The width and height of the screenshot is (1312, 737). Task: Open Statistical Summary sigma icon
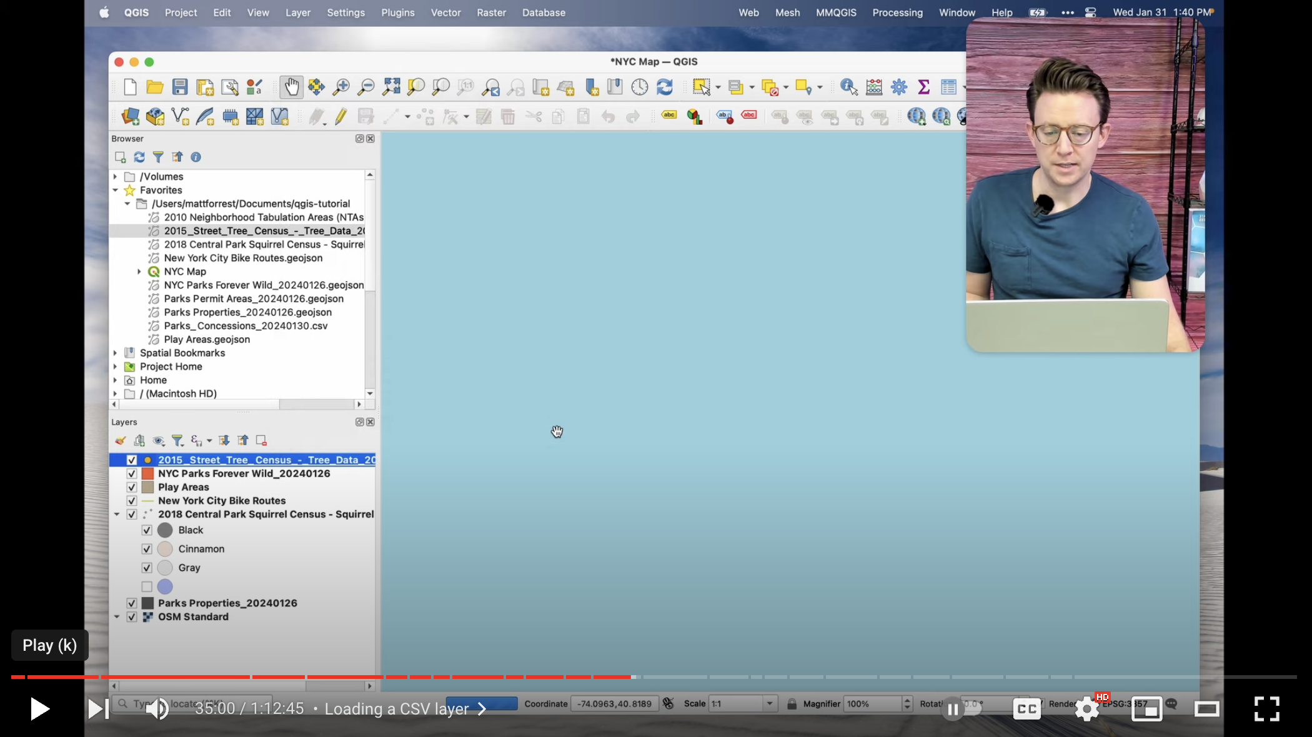(x=923, y=87)
